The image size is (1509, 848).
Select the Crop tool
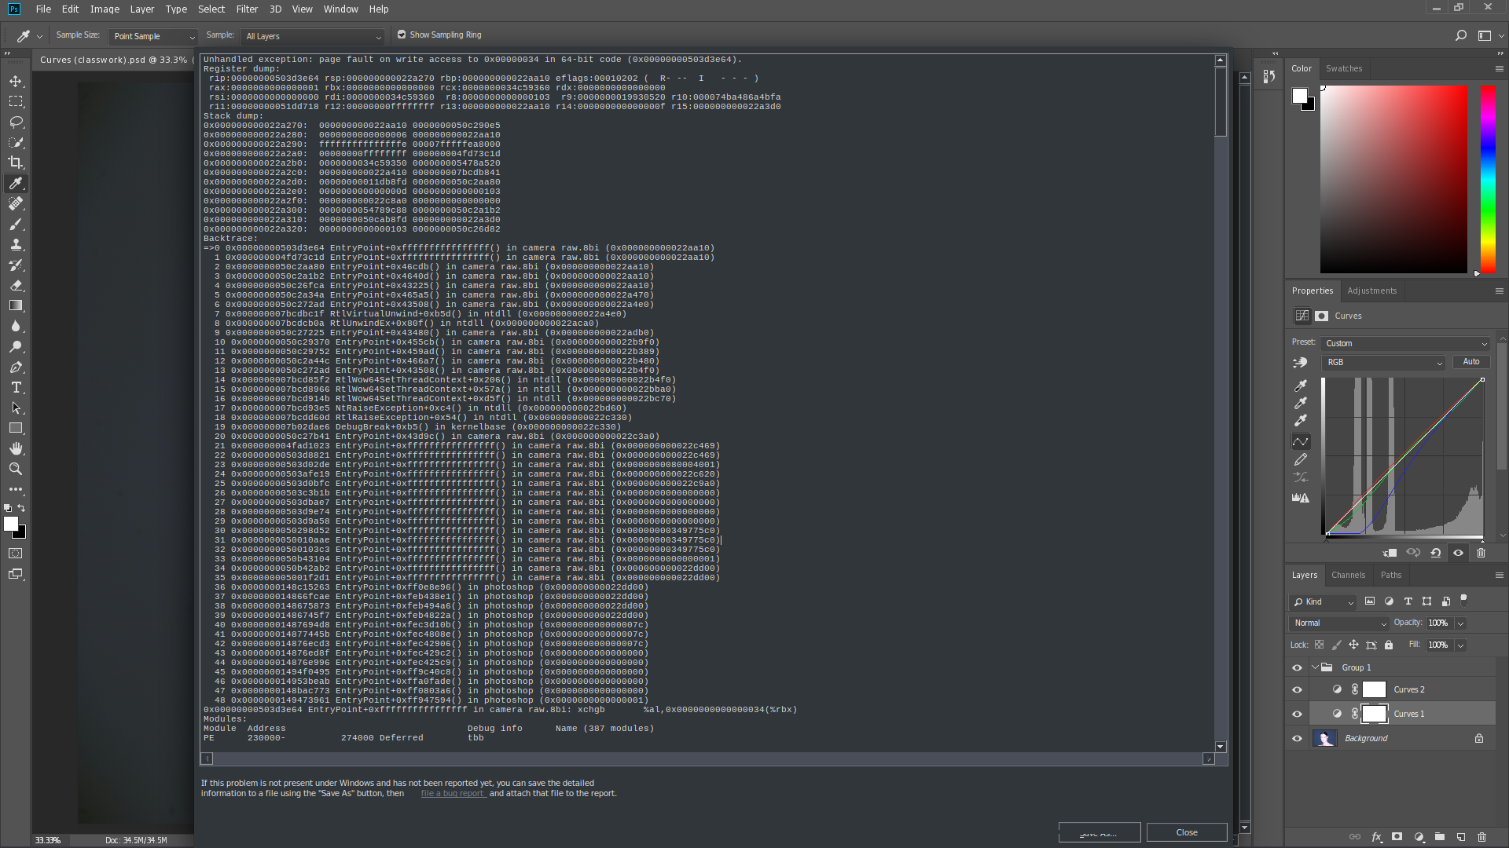pyautogui.click(x=16, y=163)
